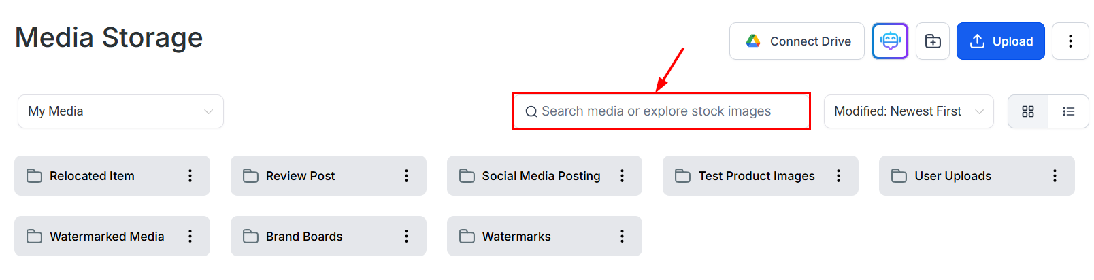Switch to list view

[x=1069, y=111]
